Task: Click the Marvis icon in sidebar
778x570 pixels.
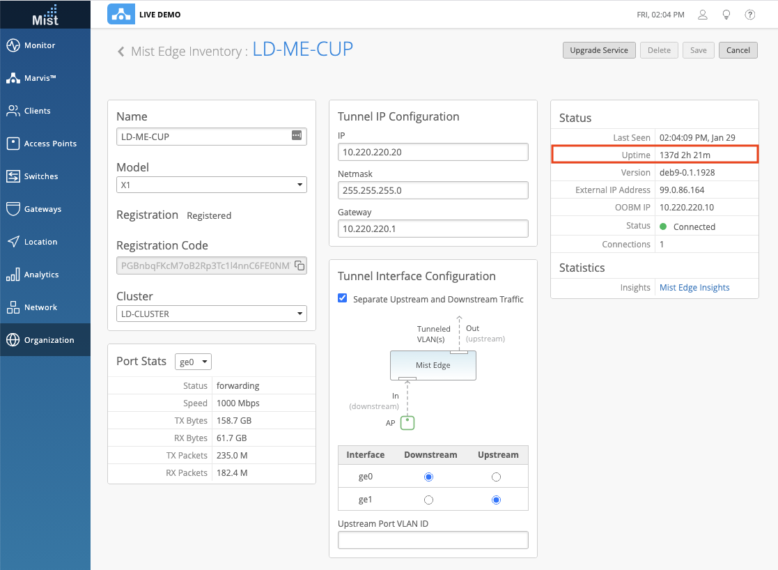Action: tap(13, 78)
